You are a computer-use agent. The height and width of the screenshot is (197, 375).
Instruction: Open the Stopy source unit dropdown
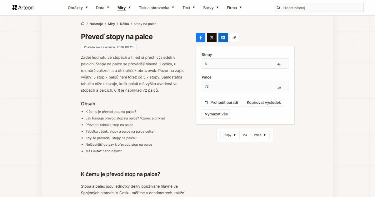(230, 135)
